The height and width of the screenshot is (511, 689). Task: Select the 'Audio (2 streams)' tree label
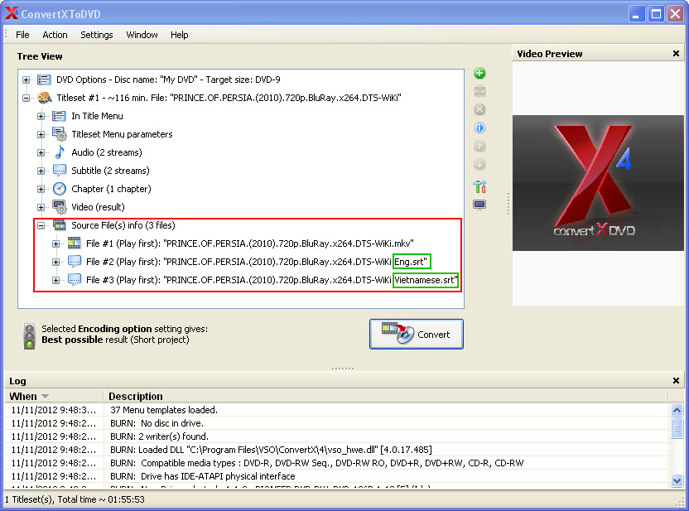click(107, 152)
